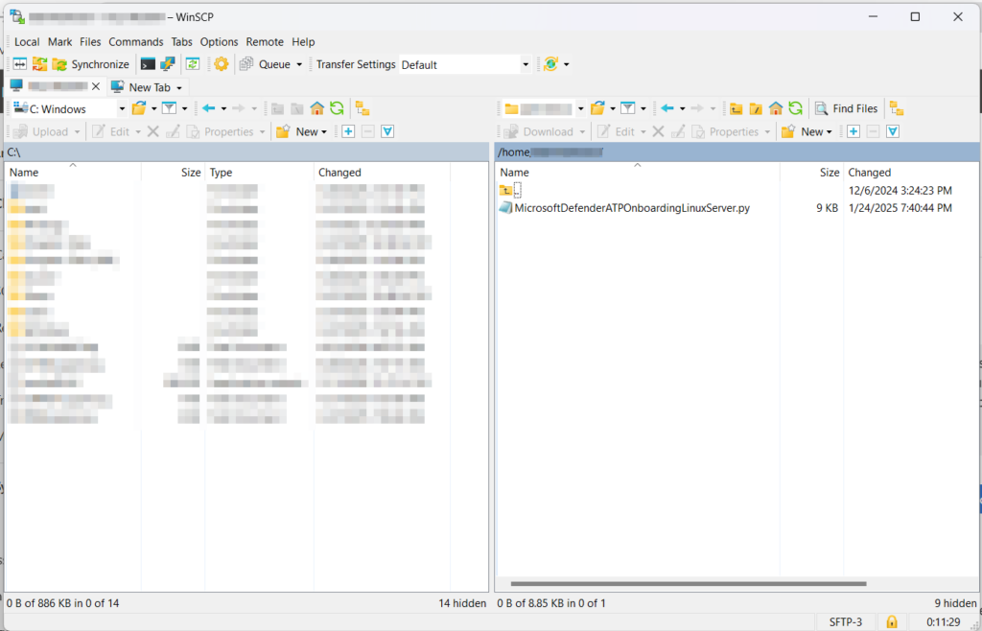Open the Options menu
The width and height of the screenshot is (982, 631).
pos(220,42)
